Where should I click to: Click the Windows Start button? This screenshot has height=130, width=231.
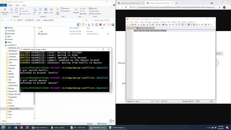3,127
